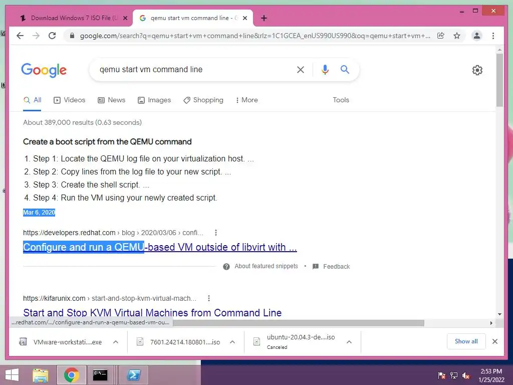Click the scroll right arrow
513x385 pixels.
pos(491,323)
